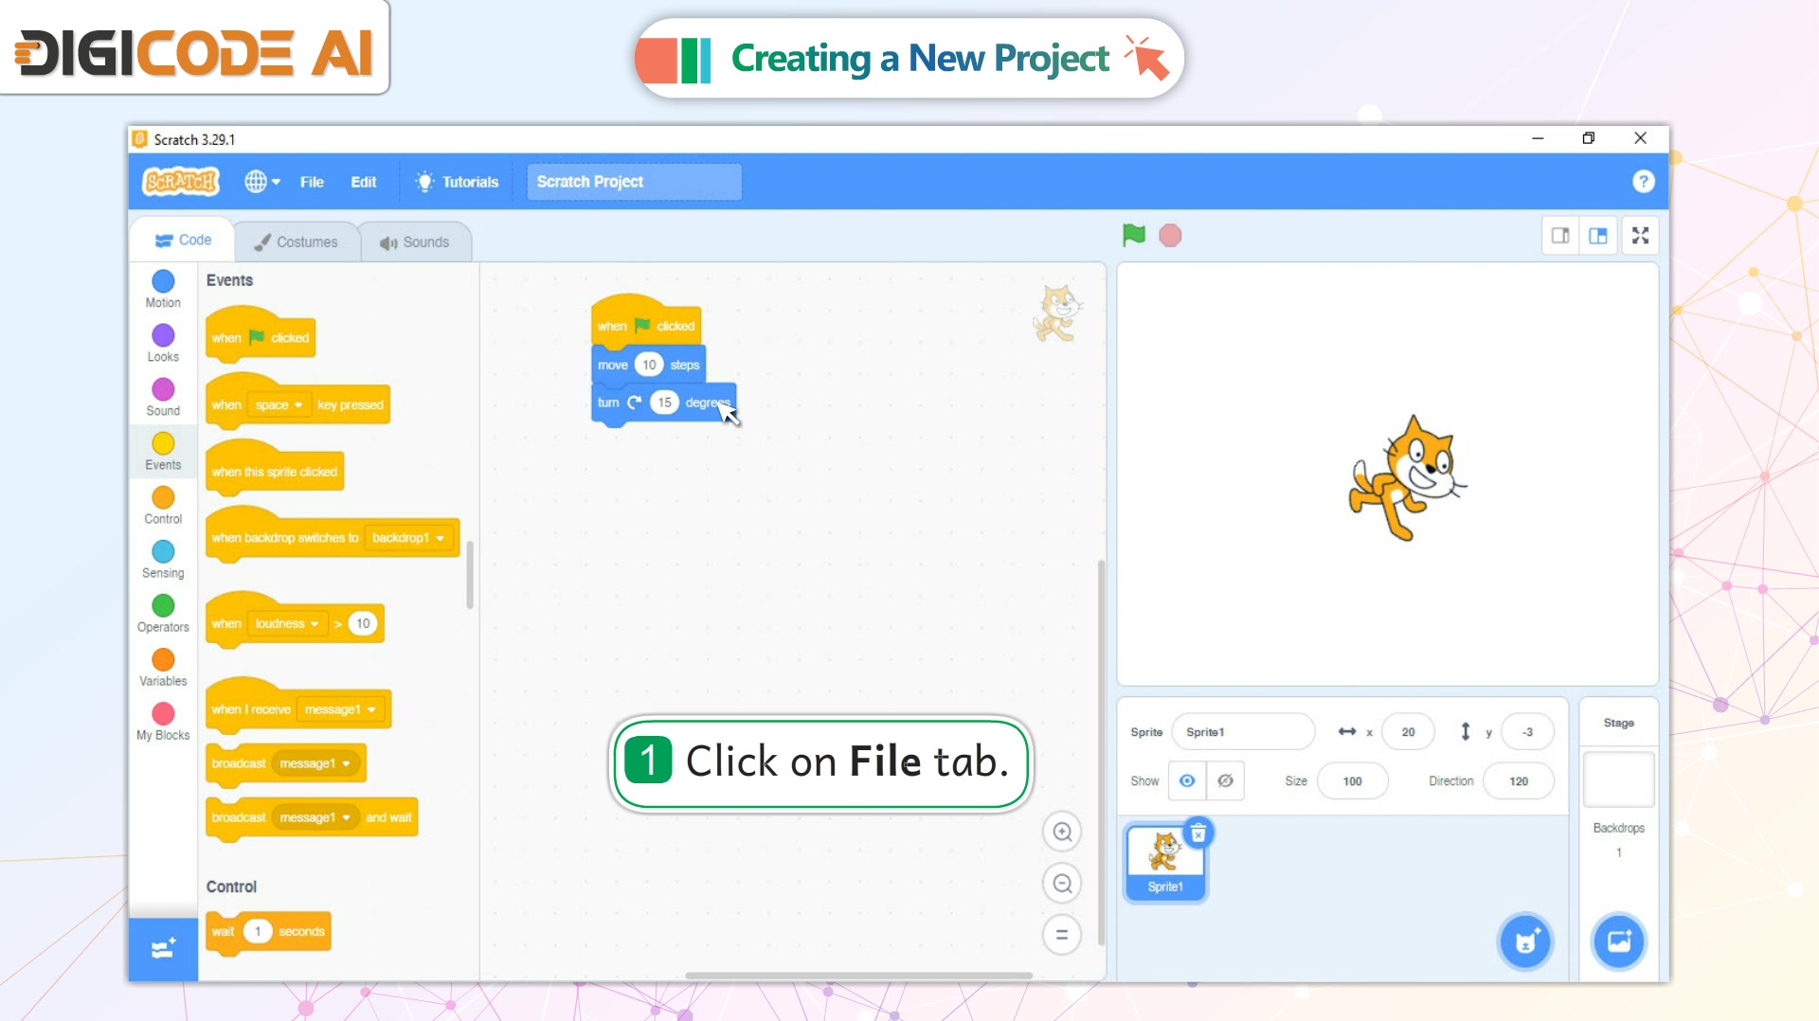Viewport: 1819px width, 1021px height.
Task: Hide the sprite using crossed-eye icon
Action: pos(1225,780)
